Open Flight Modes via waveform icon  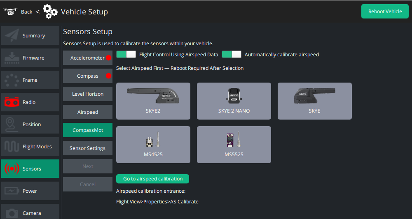pos(12,147)
